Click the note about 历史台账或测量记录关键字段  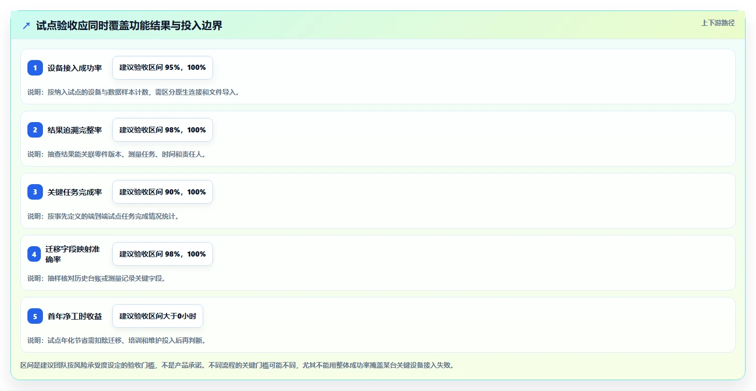tap(97, 278)
